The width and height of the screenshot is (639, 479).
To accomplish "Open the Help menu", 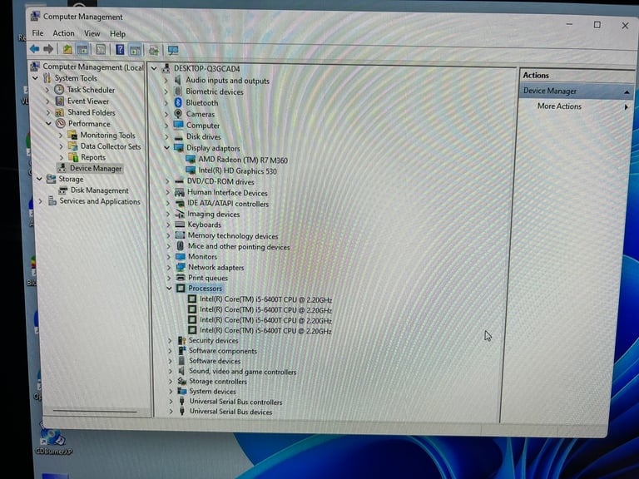I will pos(117,34).
